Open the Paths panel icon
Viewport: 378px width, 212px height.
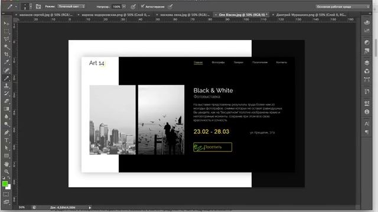(367, 79)
